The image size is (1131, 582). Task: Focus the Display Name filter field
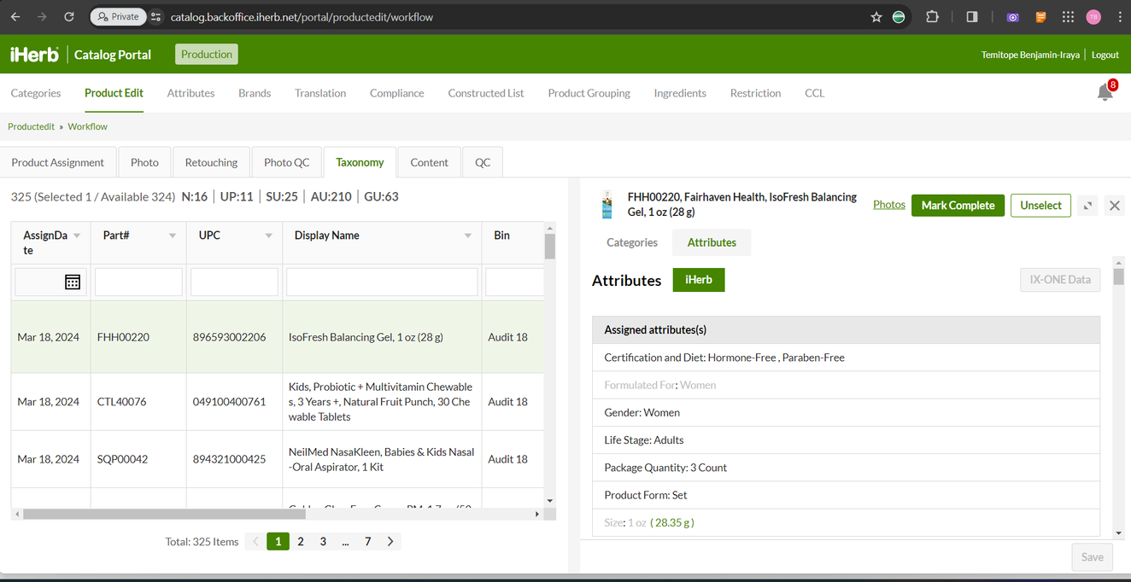point(382,282)
